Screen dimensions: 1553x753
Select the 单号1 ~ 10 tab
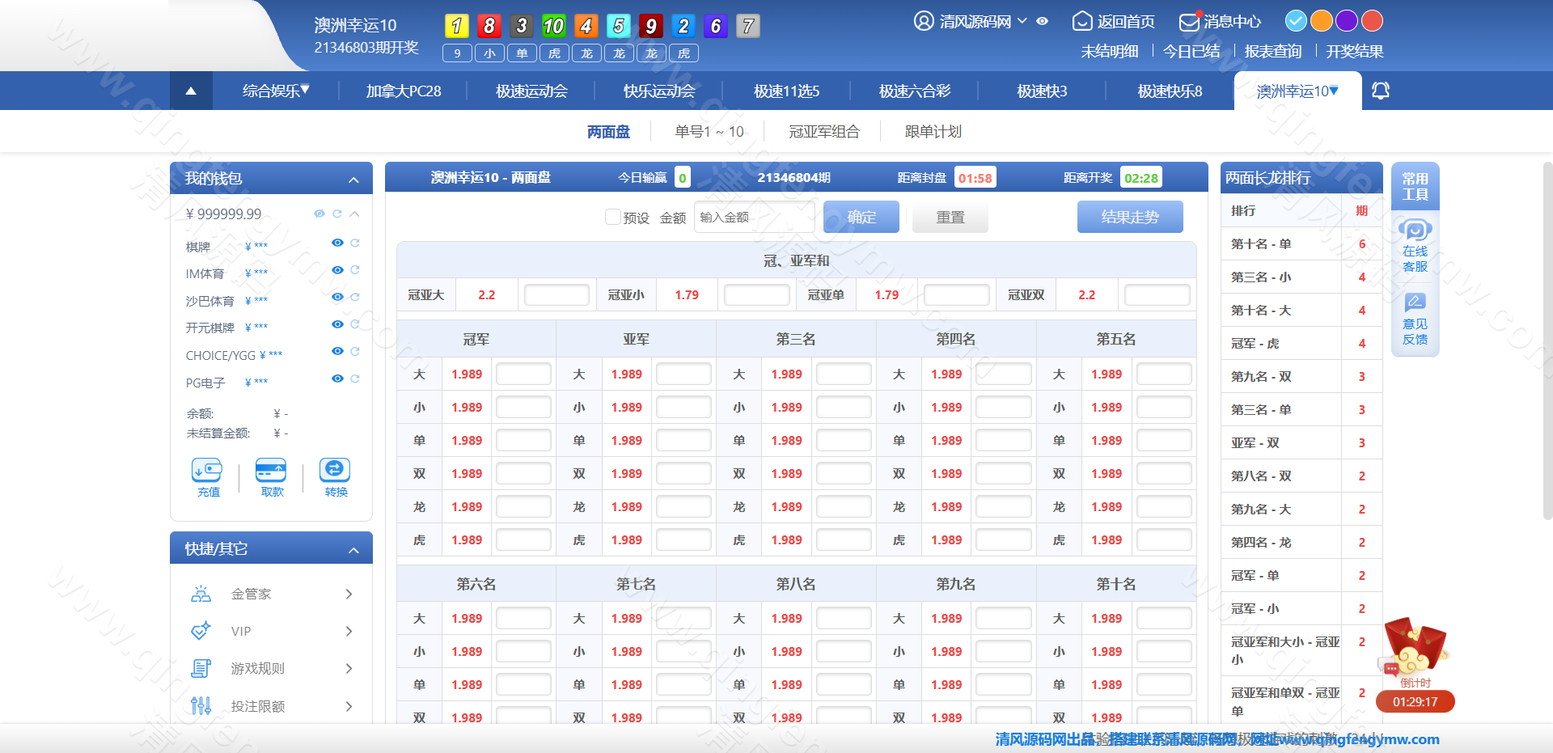[x=709, y=131]
